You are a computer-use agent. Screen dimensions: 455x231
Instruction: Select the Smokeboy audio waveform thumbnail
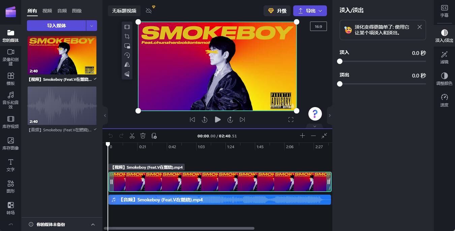[x=62, y=106]
